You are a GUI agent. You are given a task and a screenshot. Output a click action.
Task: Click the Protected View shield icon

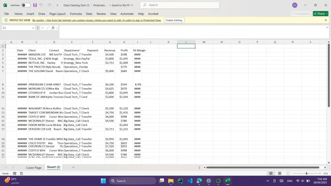[6, 20]
